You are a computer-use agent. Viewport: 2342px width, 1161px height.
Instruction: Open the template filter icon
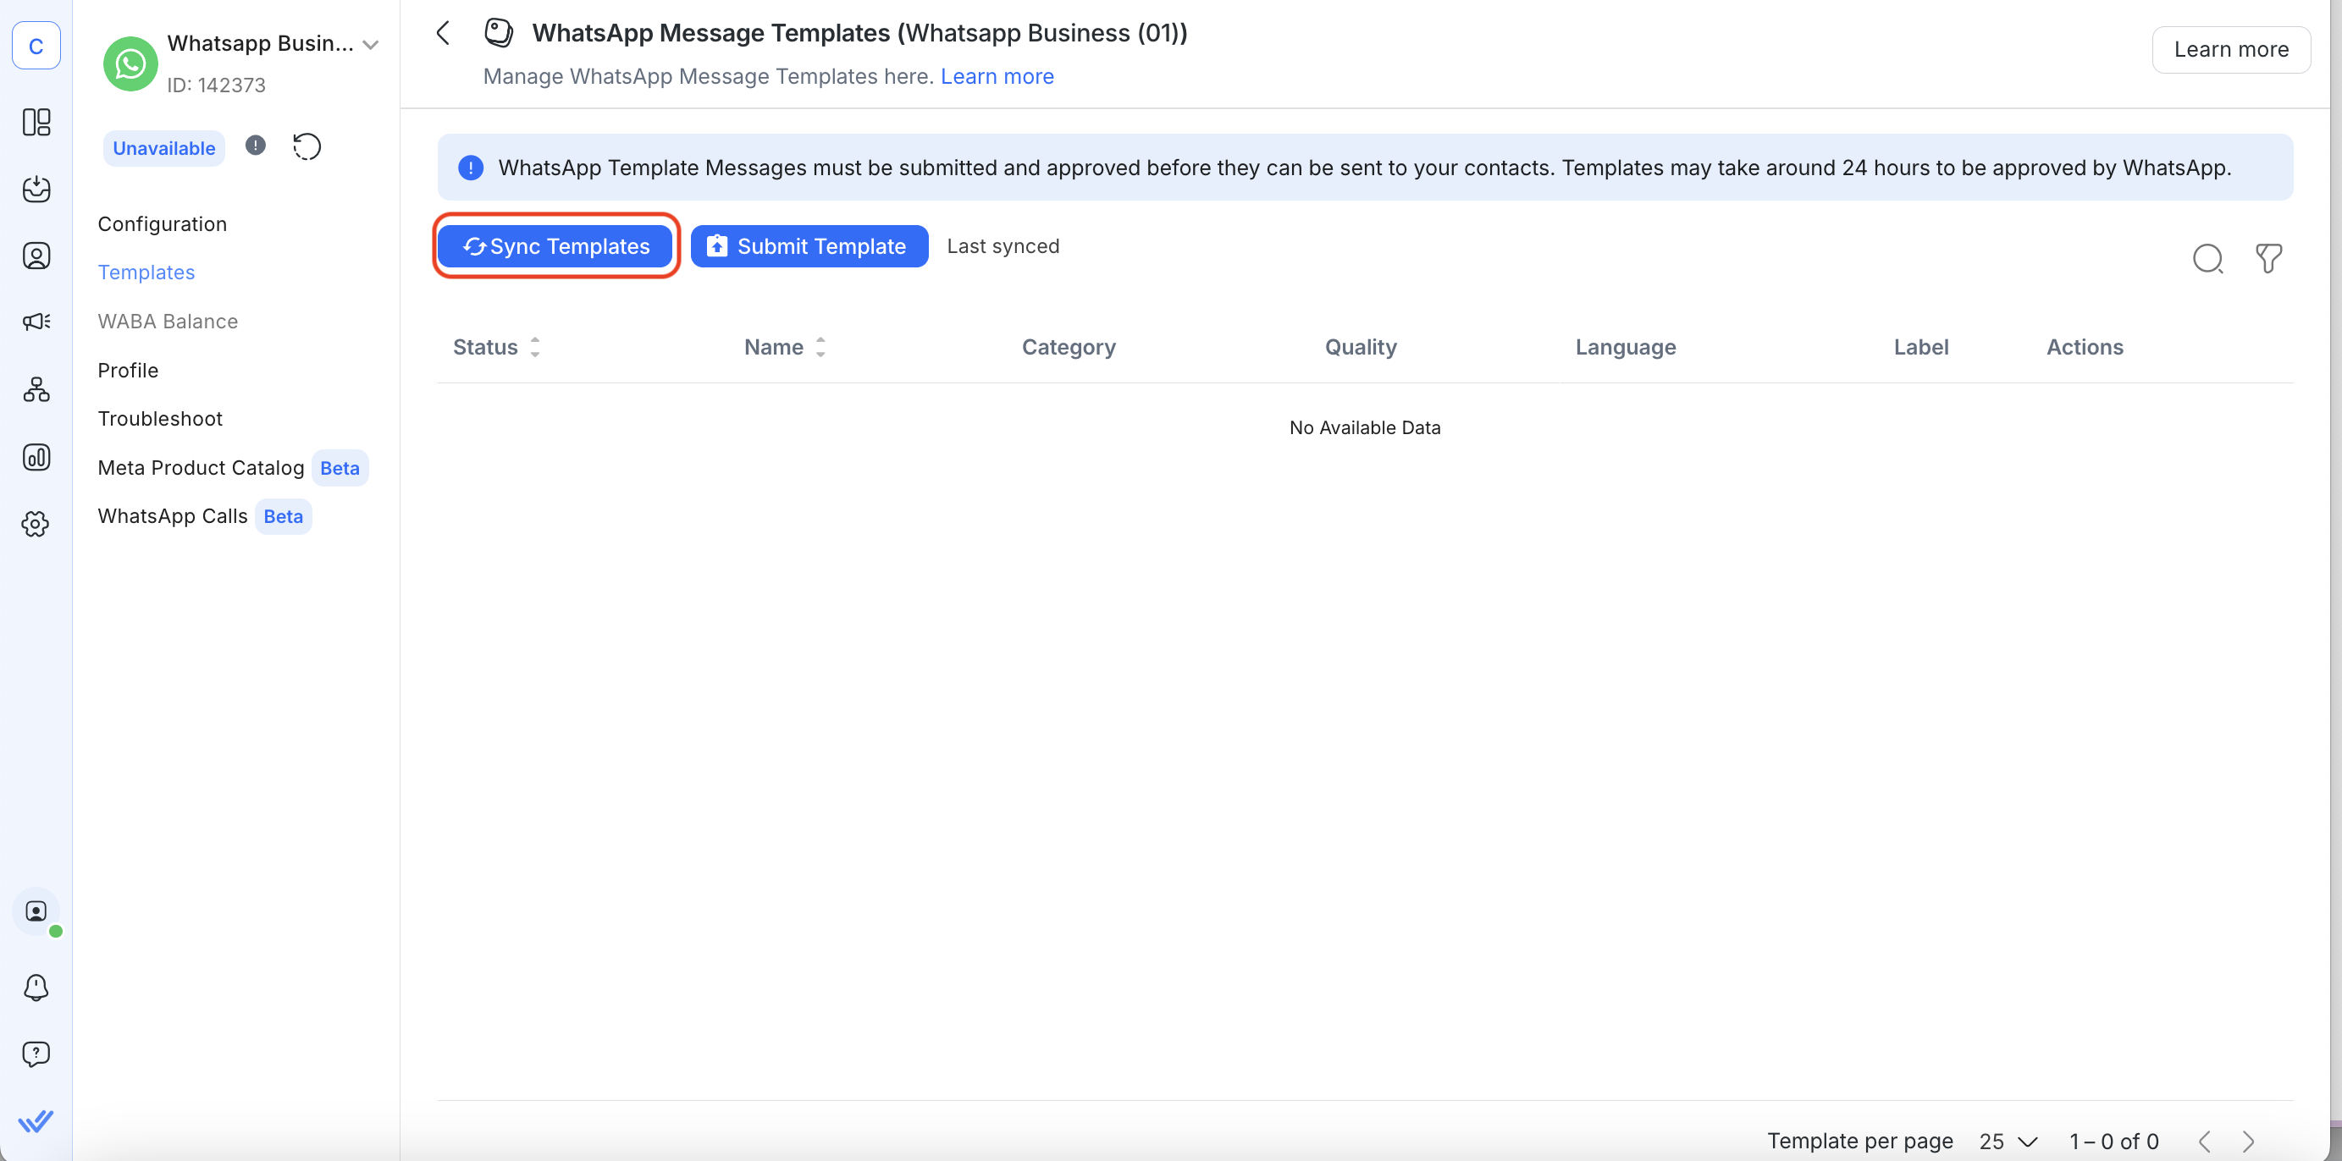point(2268,259)
